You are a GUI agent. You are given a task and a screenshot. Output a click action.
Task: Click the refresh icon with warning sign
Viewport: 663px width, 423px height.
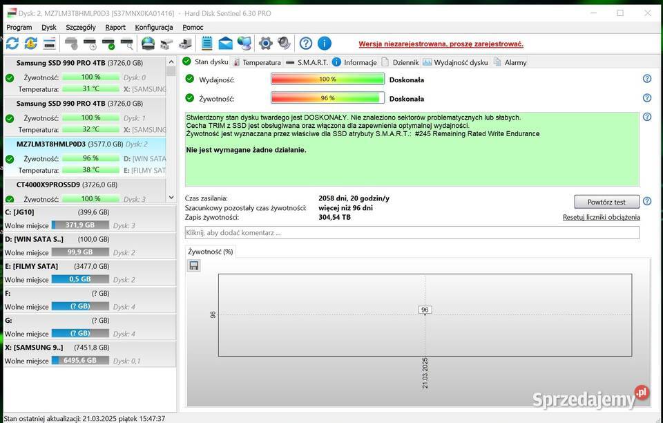[x=30, y=43]
